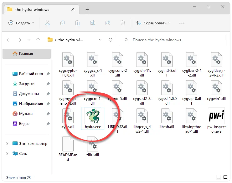Select cyglber-2-4-2.dll file
232x183 pixels.
tap(192, 65)
